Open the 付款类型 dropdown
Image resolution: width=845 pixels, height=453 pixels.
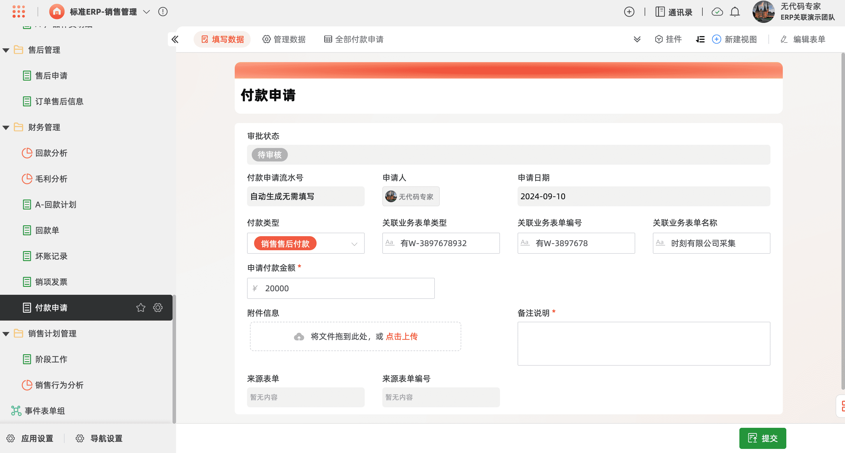pos(354,244)
